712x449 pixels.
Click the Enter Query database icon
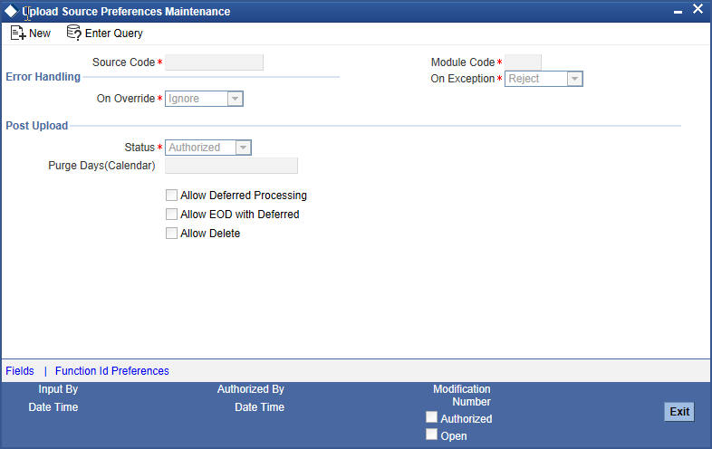74,33
